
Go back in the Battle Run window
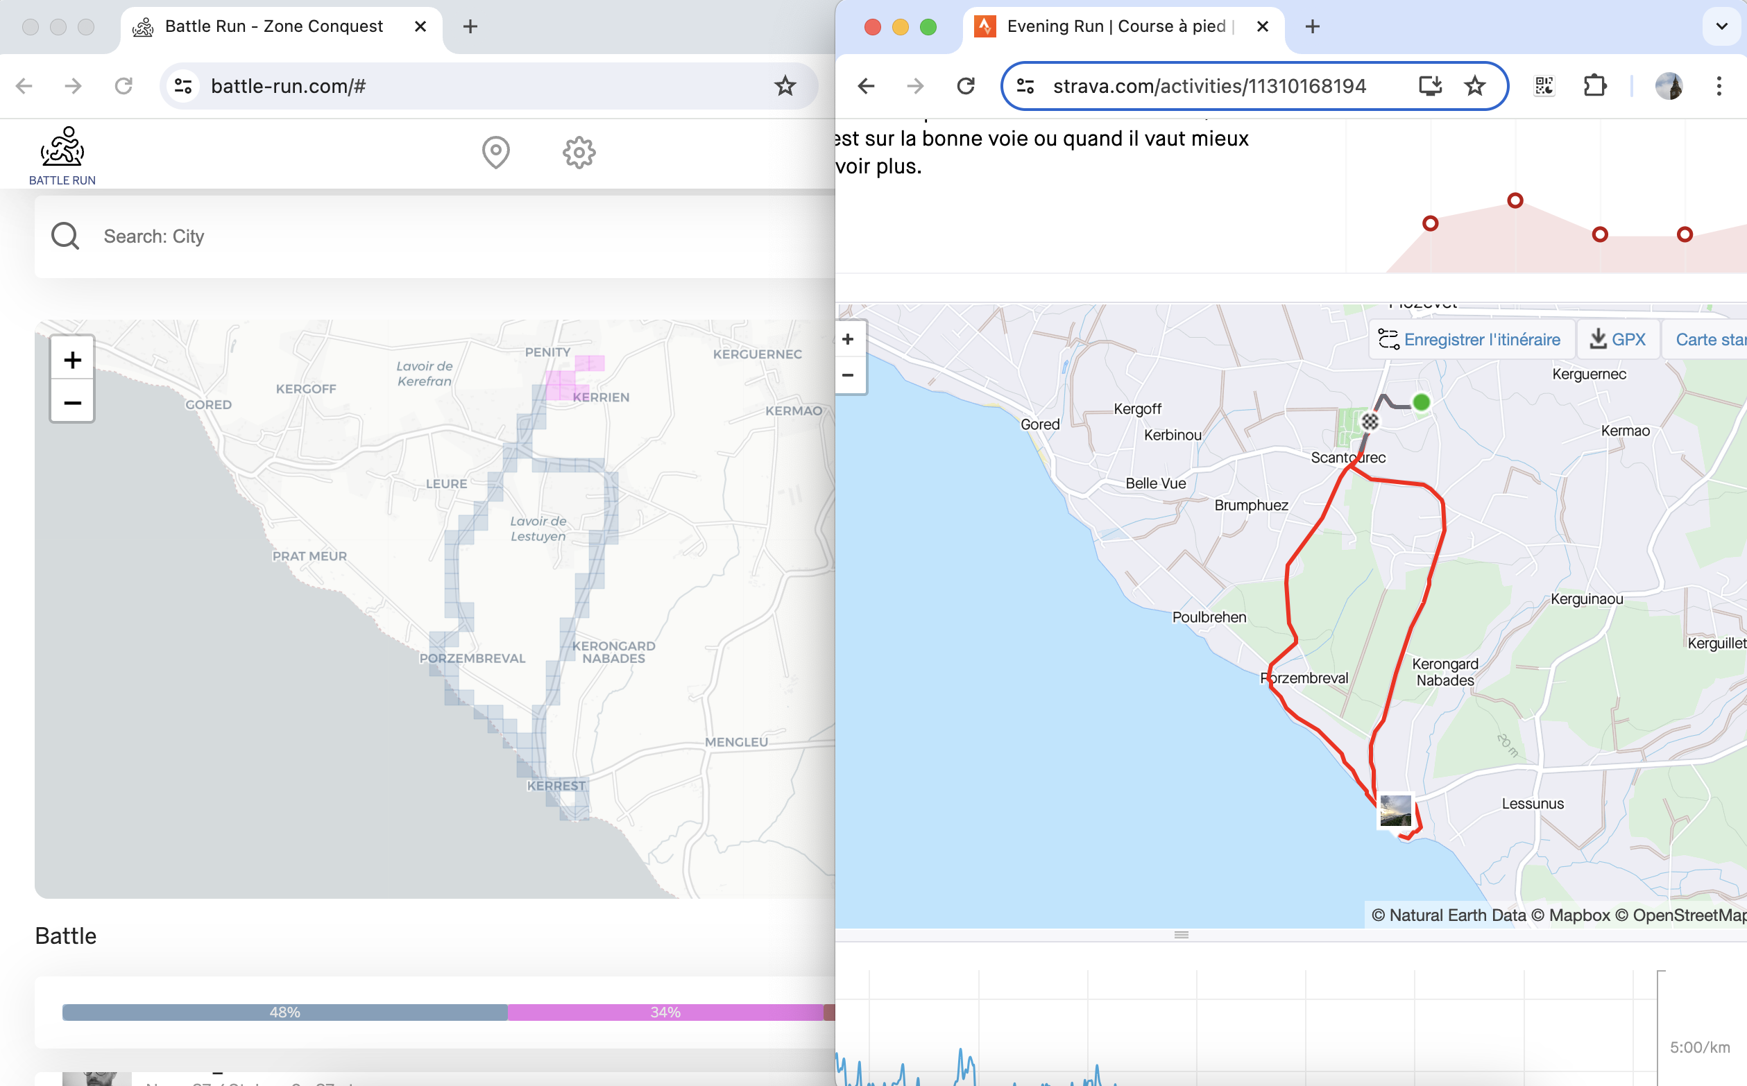24,86
